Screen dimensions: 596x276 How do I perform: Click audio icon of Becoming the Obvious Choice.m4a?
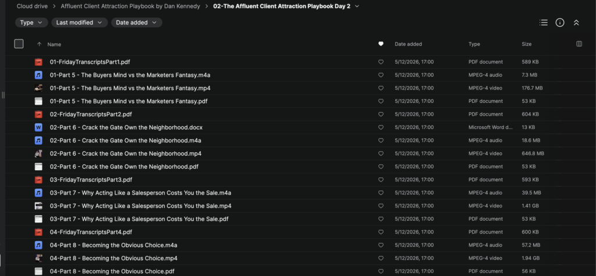click(38, 245)
